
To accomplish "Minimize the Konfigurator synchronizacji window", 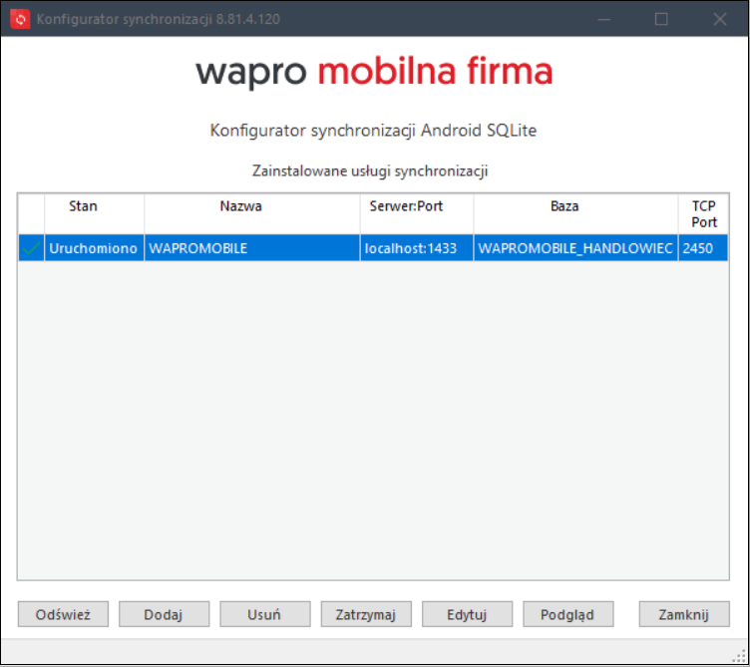I will 604,19.
